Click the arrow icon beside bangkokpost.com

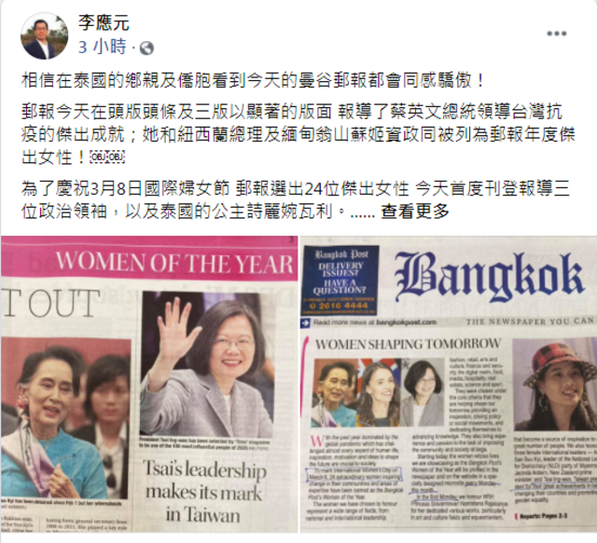pyautogui.click(x=305, y=323)
